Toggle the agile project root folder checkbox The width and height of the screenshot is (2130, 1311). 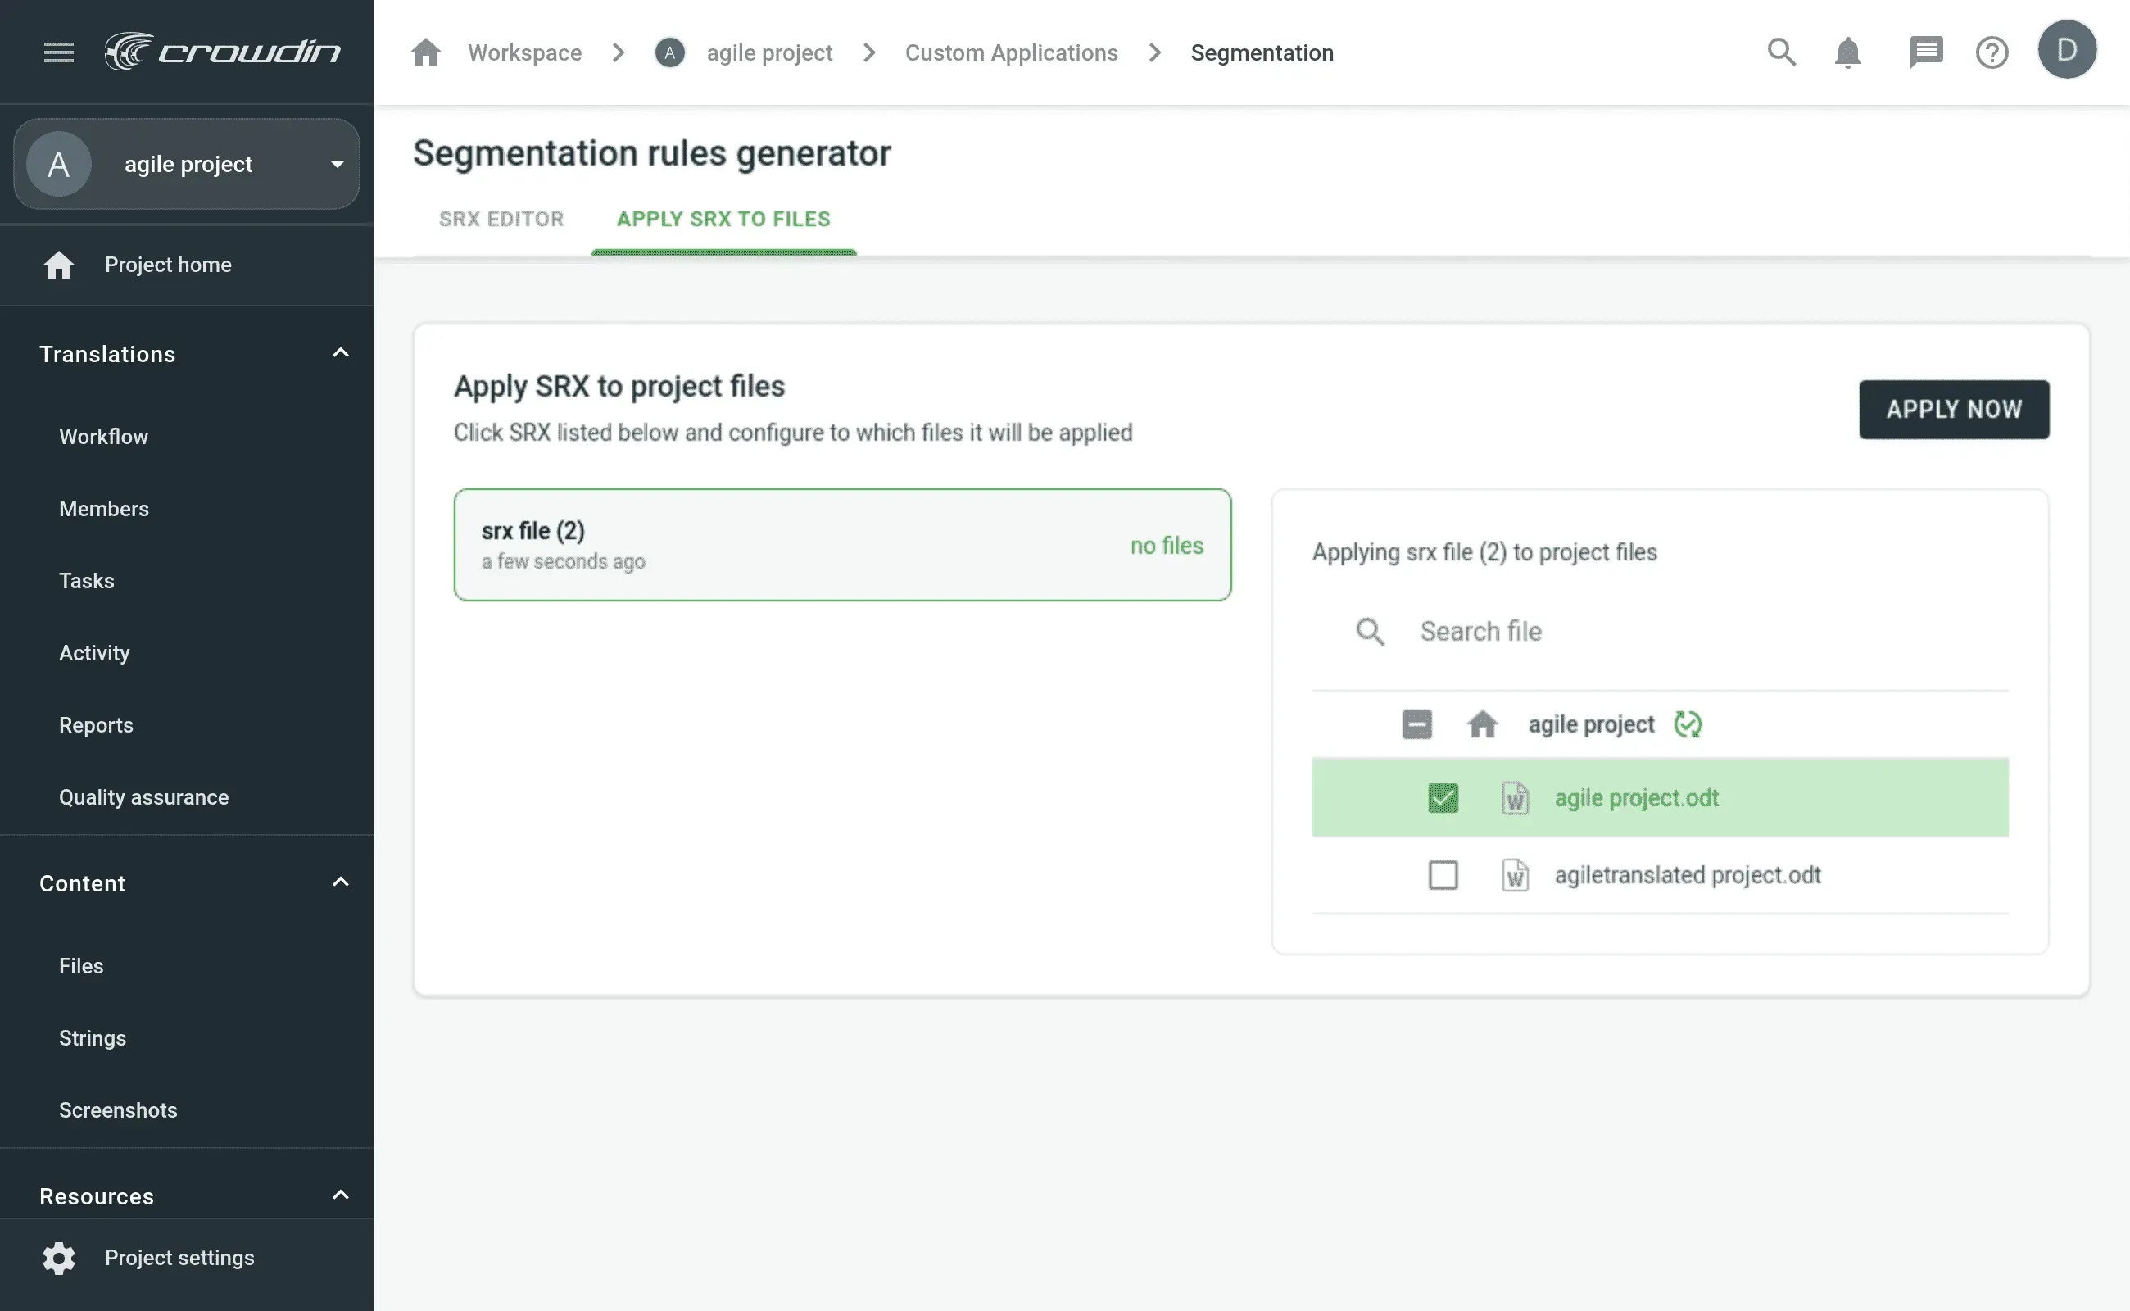point(1416,724)
